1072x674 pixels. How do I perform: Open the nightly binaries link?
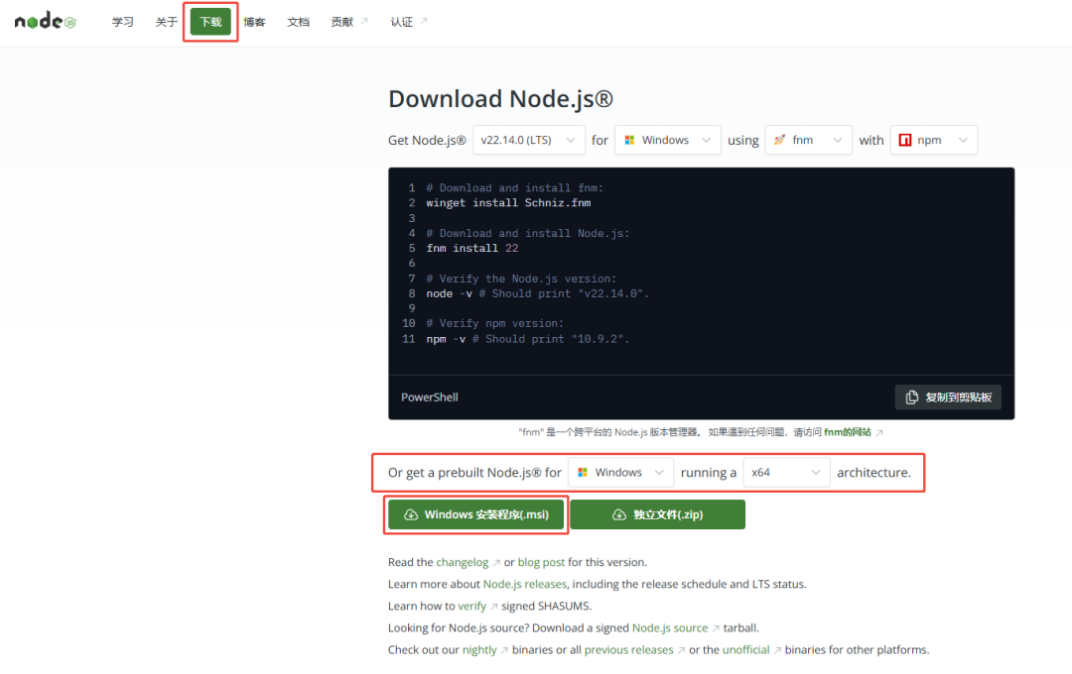(x=479, y=649)
